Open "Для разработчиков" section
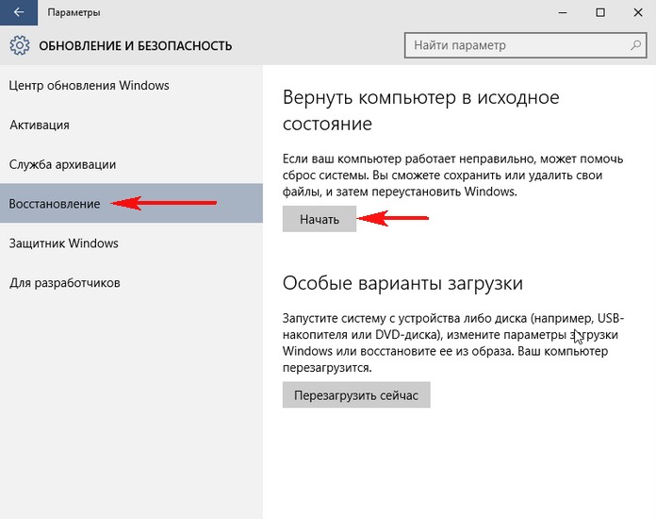656x519 pixels. 131,283
